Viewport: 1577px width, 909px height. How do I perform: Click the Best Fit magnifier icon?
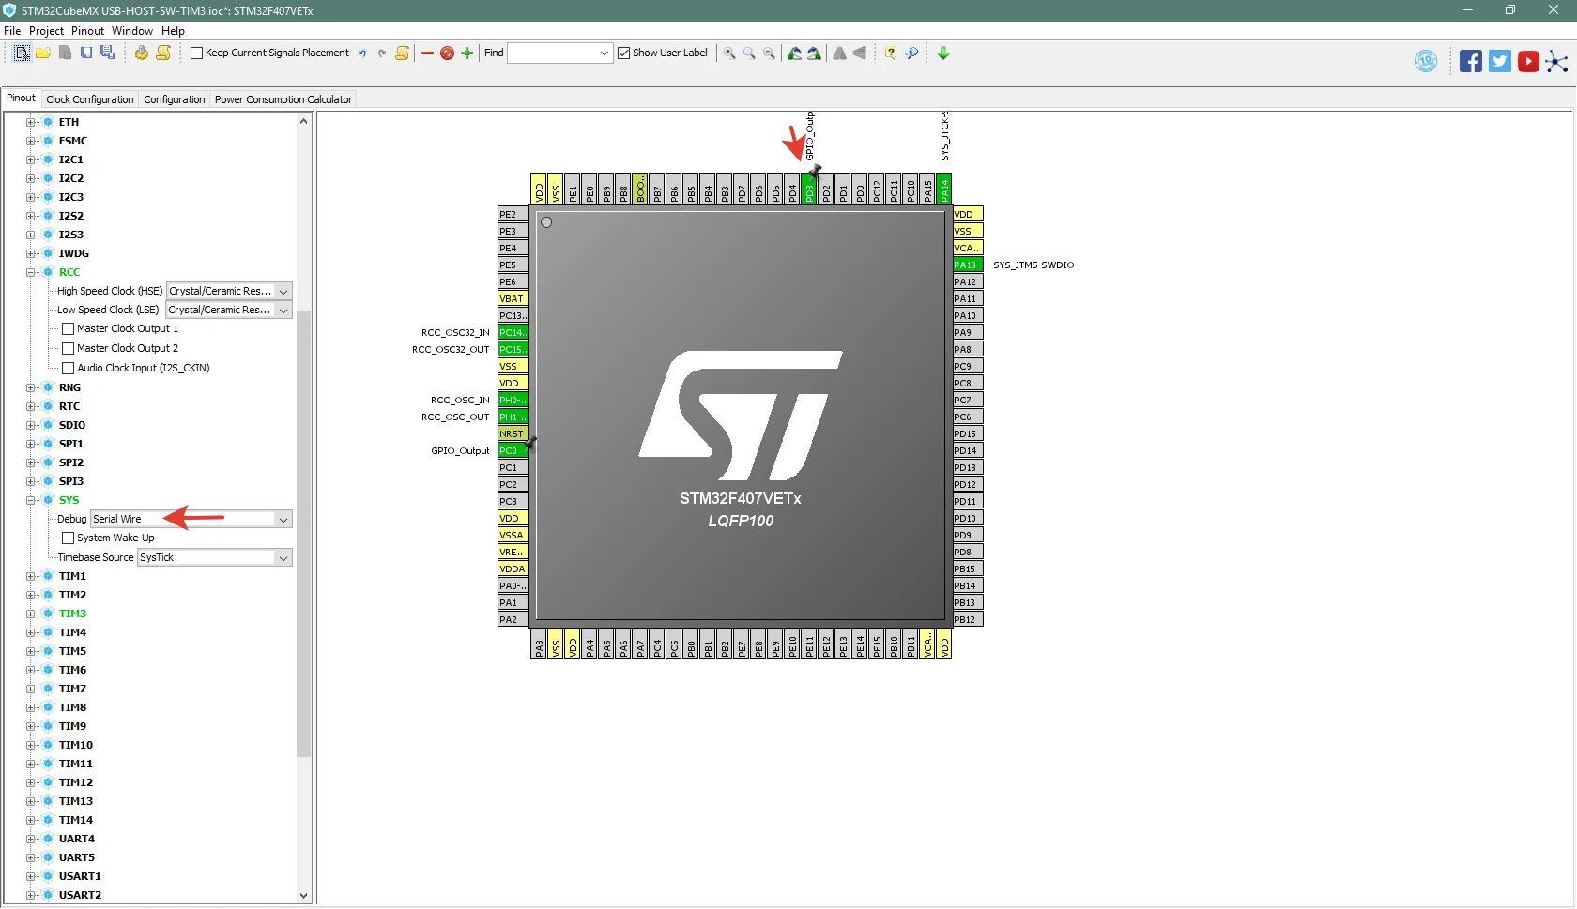749,53
